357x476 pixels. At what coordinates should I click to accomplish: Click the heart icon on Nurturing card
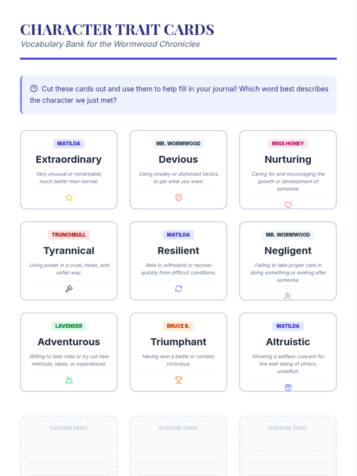(x=288, y=205)
